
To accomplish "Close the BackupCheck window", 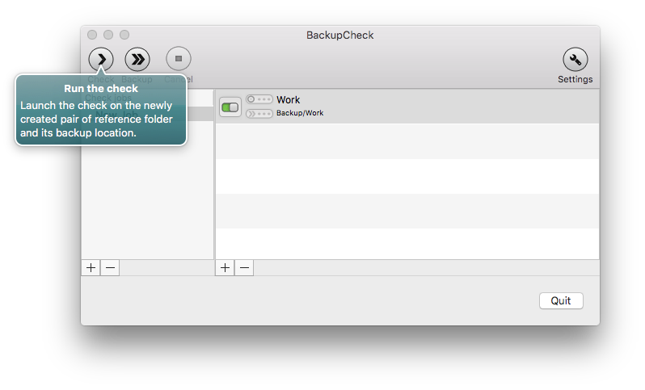I will (92, 35).
